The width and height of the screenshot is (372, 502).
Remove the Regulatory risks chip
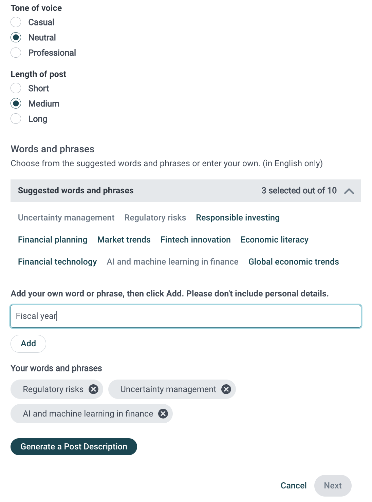[x=93, y=389]
